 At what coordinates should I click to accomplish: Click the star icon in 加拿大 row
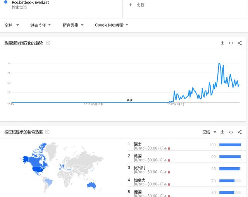165,184
